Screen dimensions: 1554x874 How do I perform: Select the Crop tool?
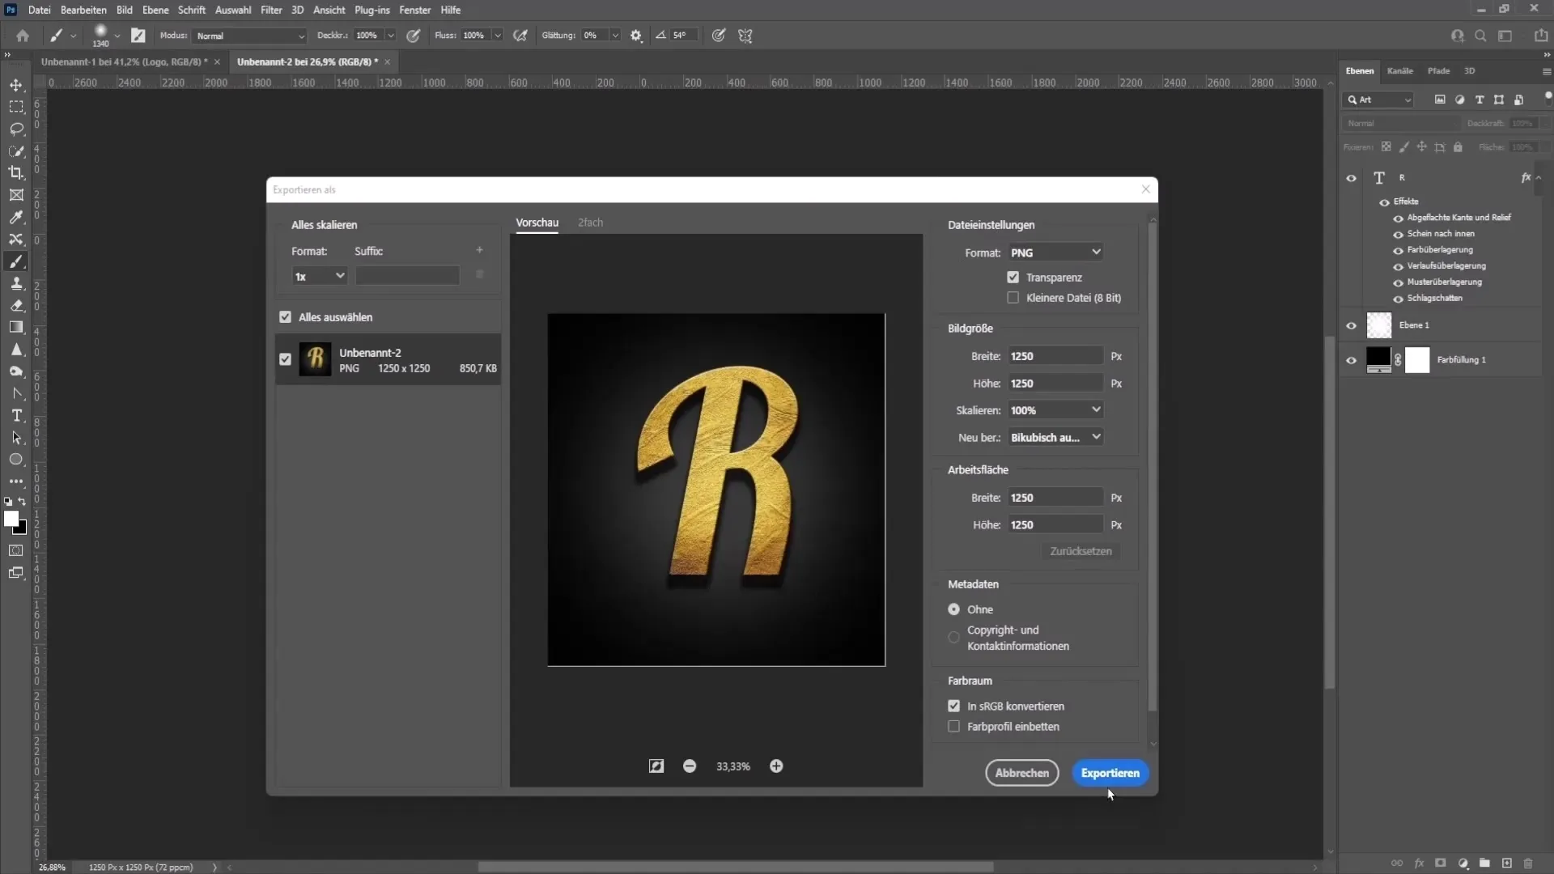coord(16,172)
